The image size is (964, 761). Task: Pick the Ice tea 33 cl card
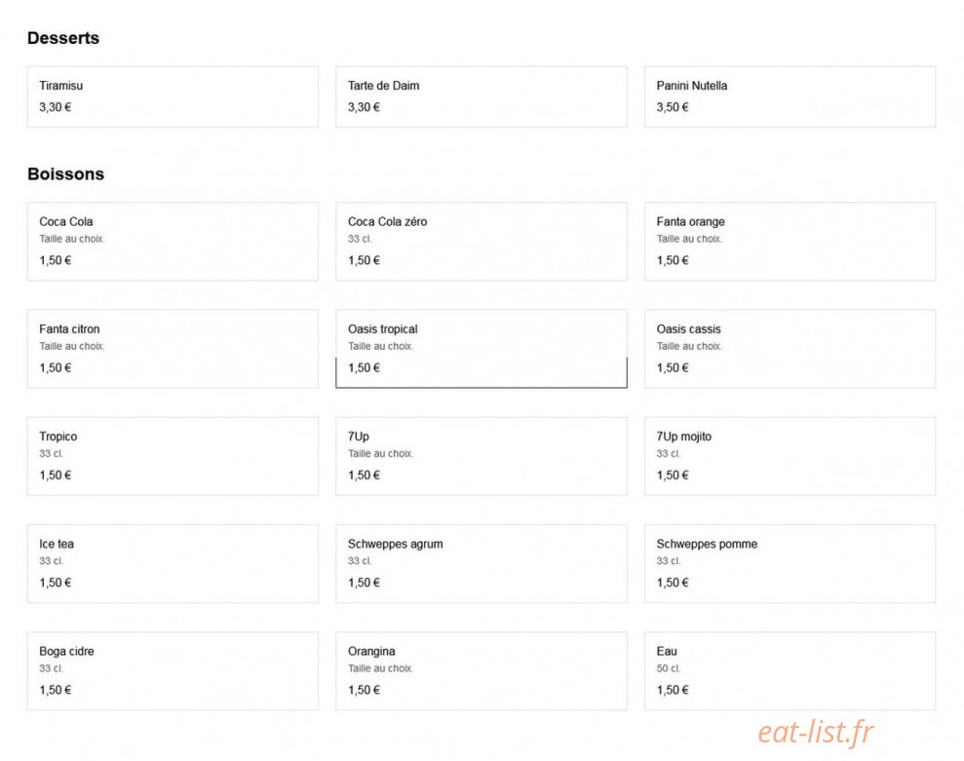click(173, 563)
